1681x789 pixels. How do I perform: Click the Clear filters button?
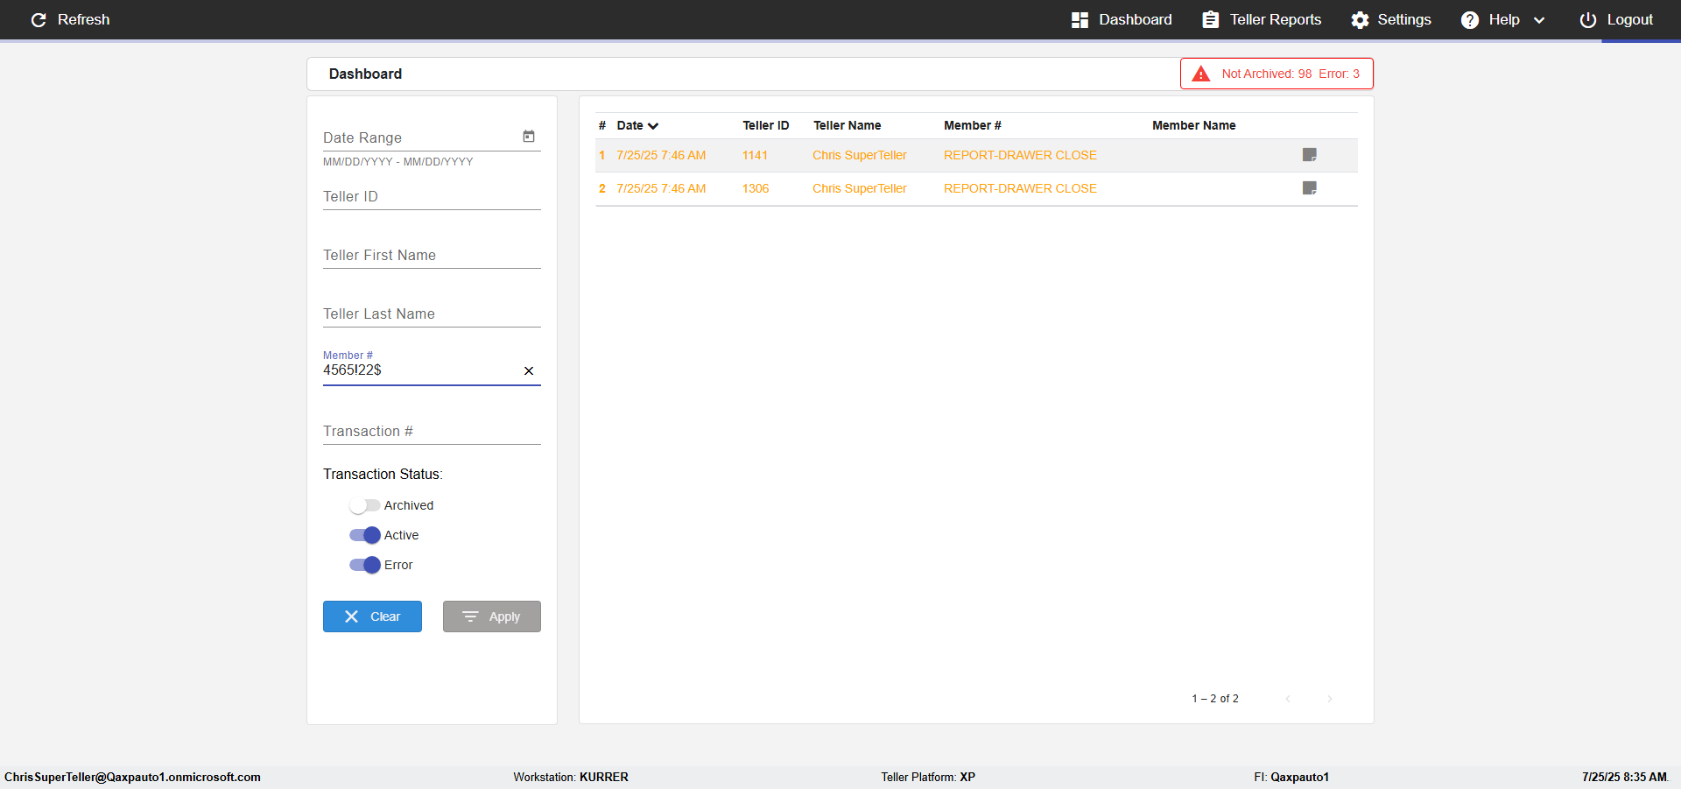point(372,616)
